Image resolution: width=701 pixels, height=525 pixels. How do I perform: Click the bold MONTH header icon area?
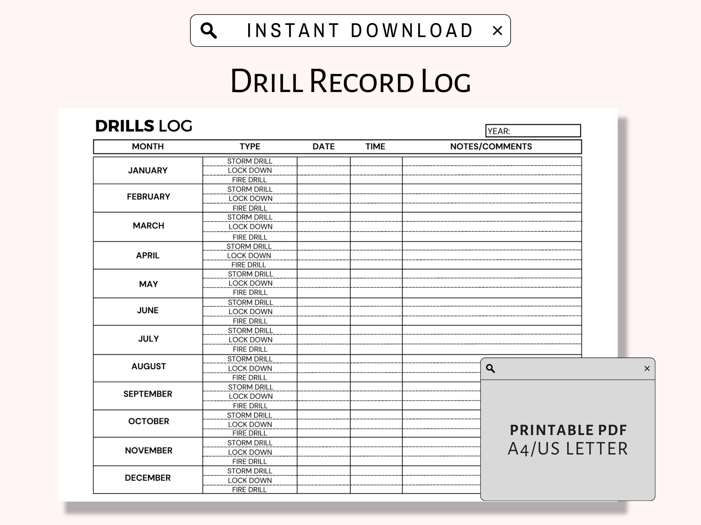tap(148, 146)
